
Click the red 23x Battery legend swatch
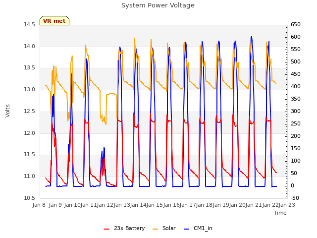107,229
